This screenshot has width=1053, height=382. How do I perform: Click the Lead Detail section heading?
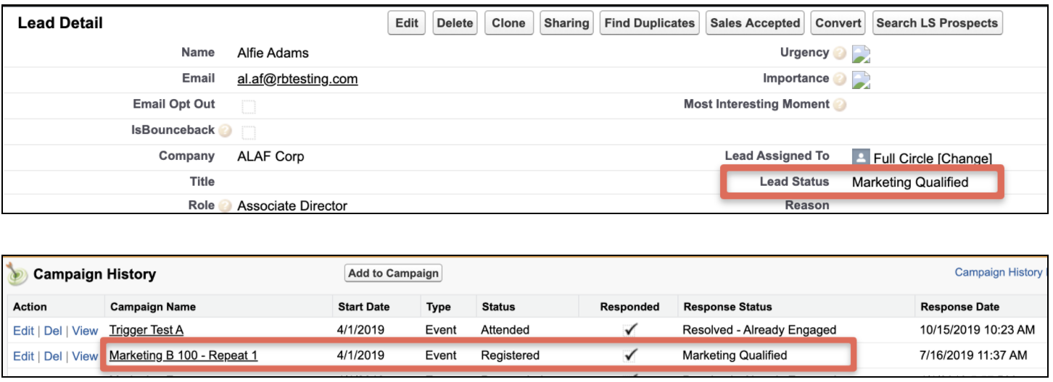click(x=60, y=23)
